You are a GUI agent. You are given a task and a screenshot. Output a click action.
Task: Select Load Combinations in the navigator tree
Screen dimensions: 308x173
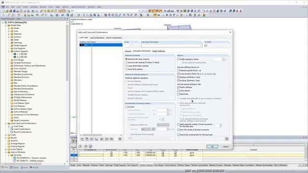(x=22, y=129)
